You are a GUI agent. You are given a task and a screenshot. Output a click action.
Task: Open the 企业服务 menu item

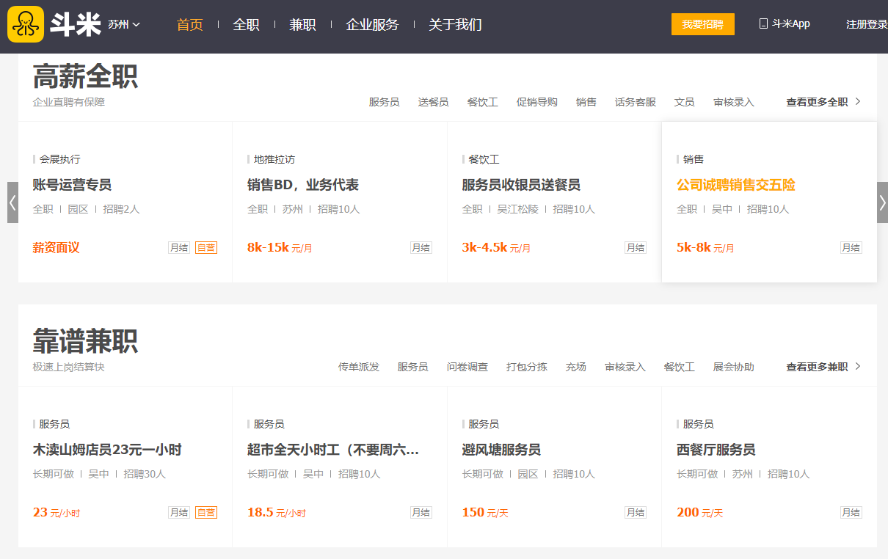372,24
